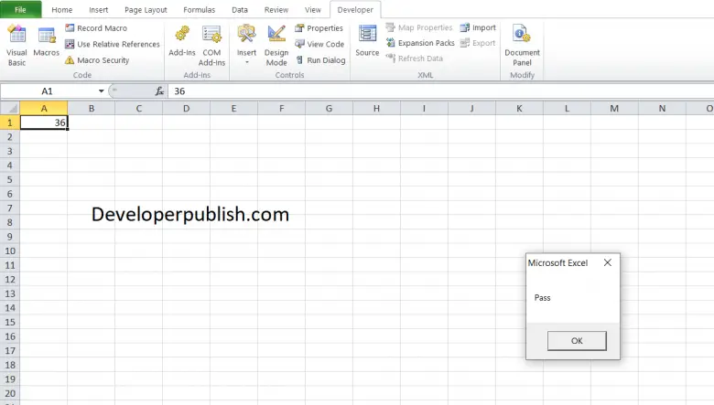Open the File tab

point(20,9)
